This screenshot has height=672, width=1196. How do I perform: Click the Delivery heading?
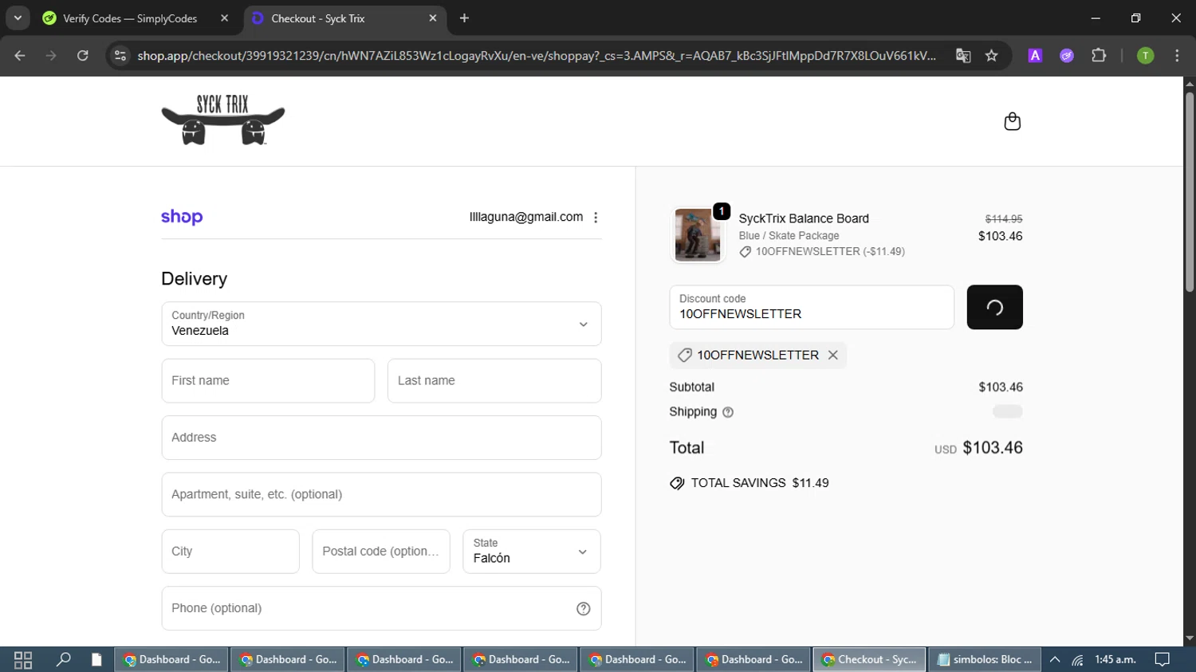point(195,279)
